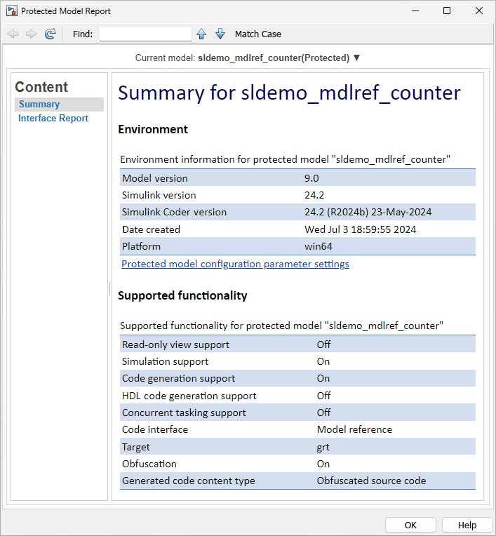Viewport: 496px width, 536px height.
Task: Click the 'Model version' row label
Action: [x=155, y=178]
